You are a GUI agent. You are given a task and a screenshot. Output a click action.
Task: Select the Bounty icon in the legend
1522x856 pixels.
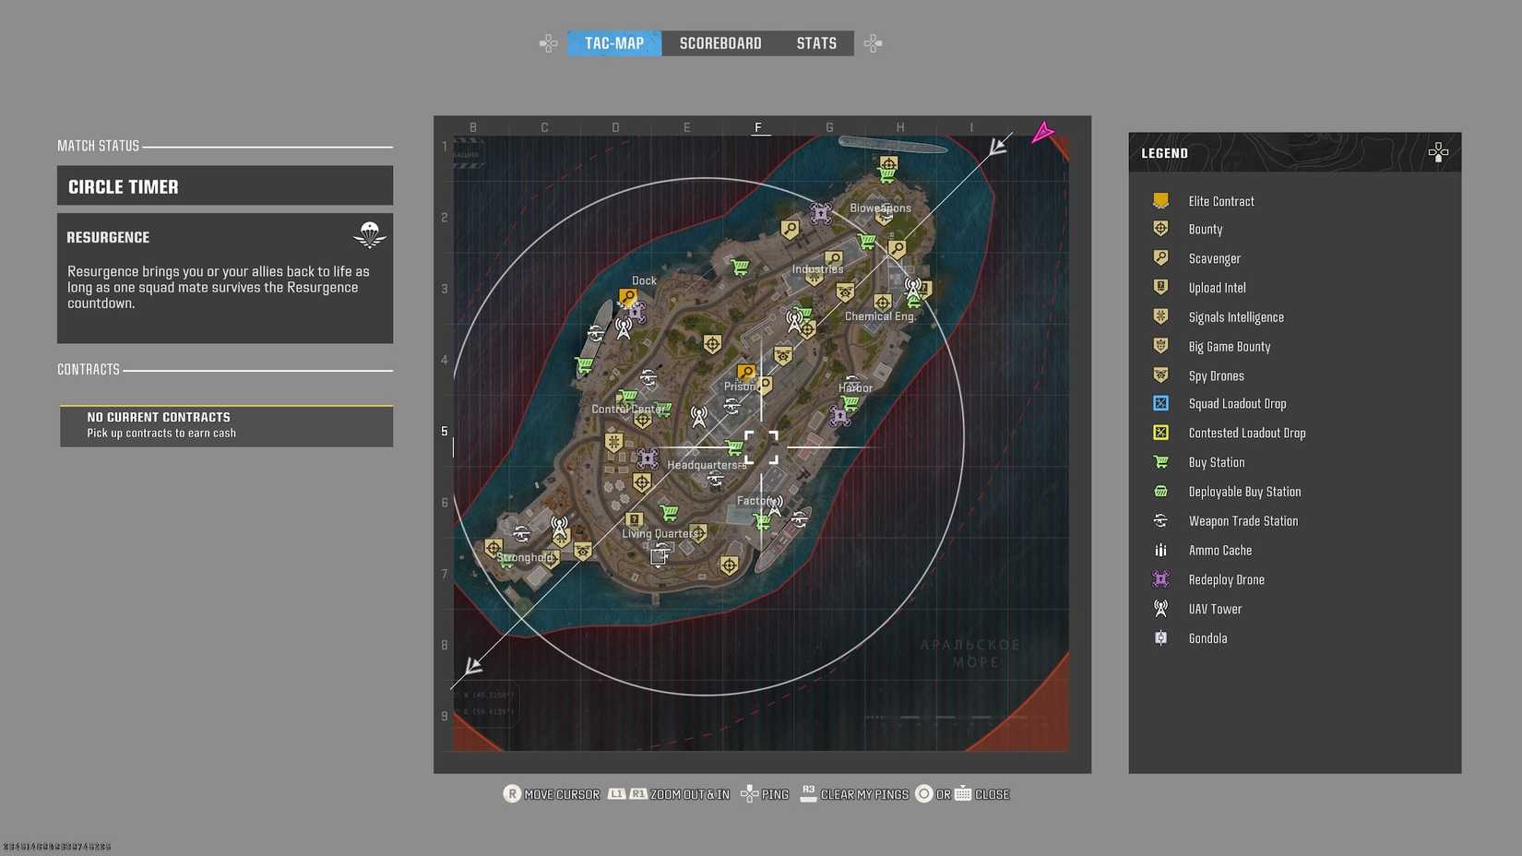pos(1160,228)
